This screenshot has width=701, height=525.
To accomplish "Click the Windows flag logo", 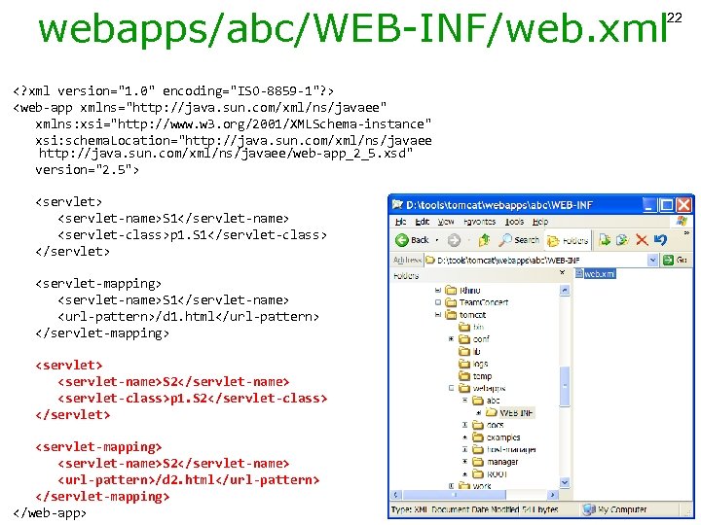I will 682,222.
